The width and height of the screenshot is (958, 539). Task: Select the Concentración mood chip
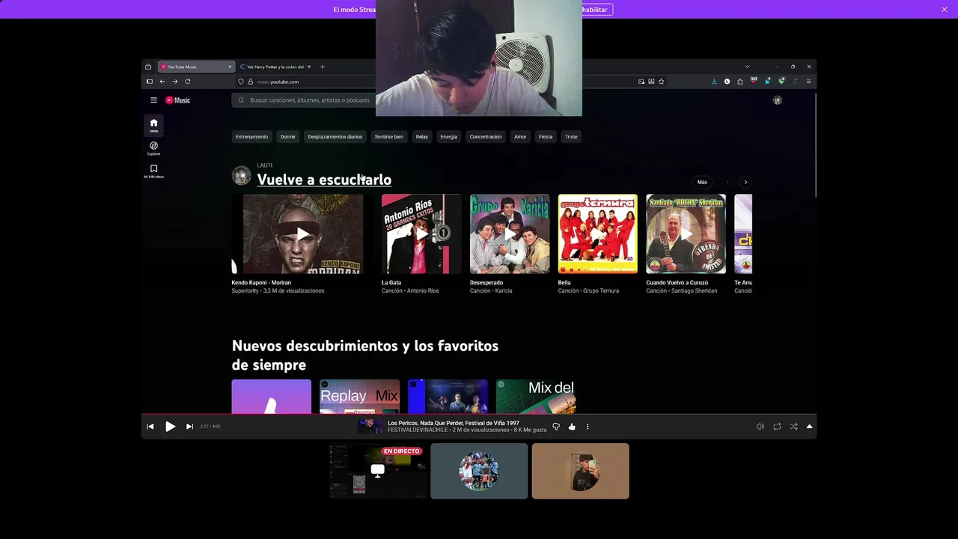(x=486, y=137)
